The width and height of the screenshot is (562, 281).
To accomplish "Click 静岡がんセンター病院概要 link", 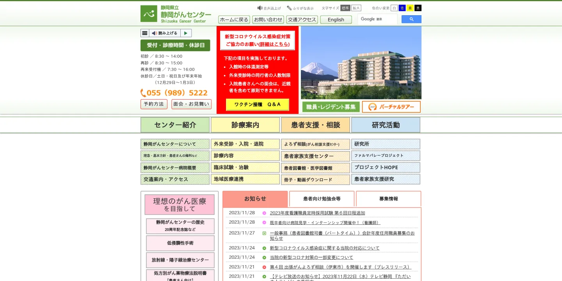I will [175, 168].
